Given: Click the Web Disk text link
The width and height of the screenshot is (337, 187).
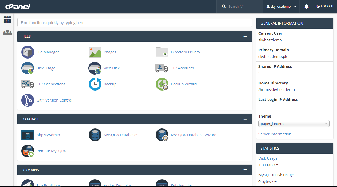Looking at the screenshot, I should [112, 68].
